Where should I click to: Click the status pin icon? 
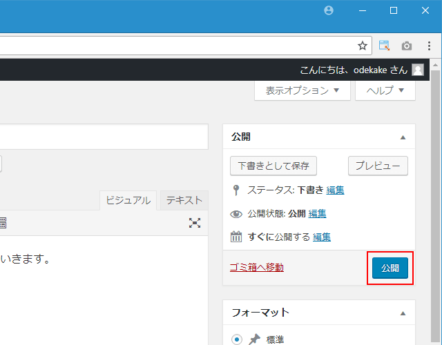point(236,190)
